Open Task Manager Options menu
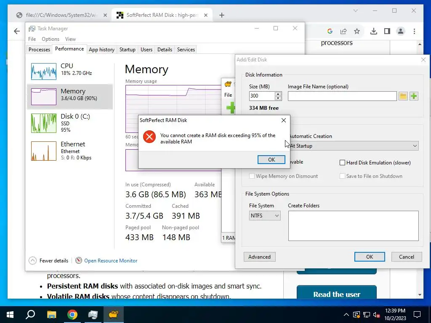 pos(51,39)
